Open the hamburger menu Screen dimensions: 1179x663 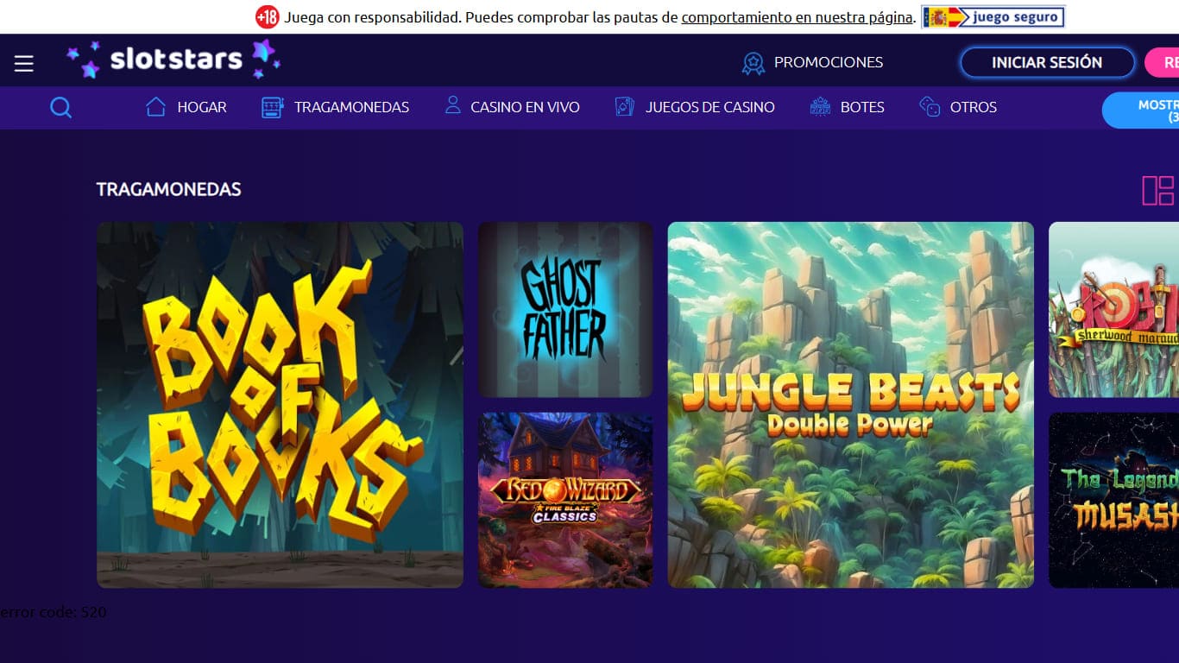point(23,63)
